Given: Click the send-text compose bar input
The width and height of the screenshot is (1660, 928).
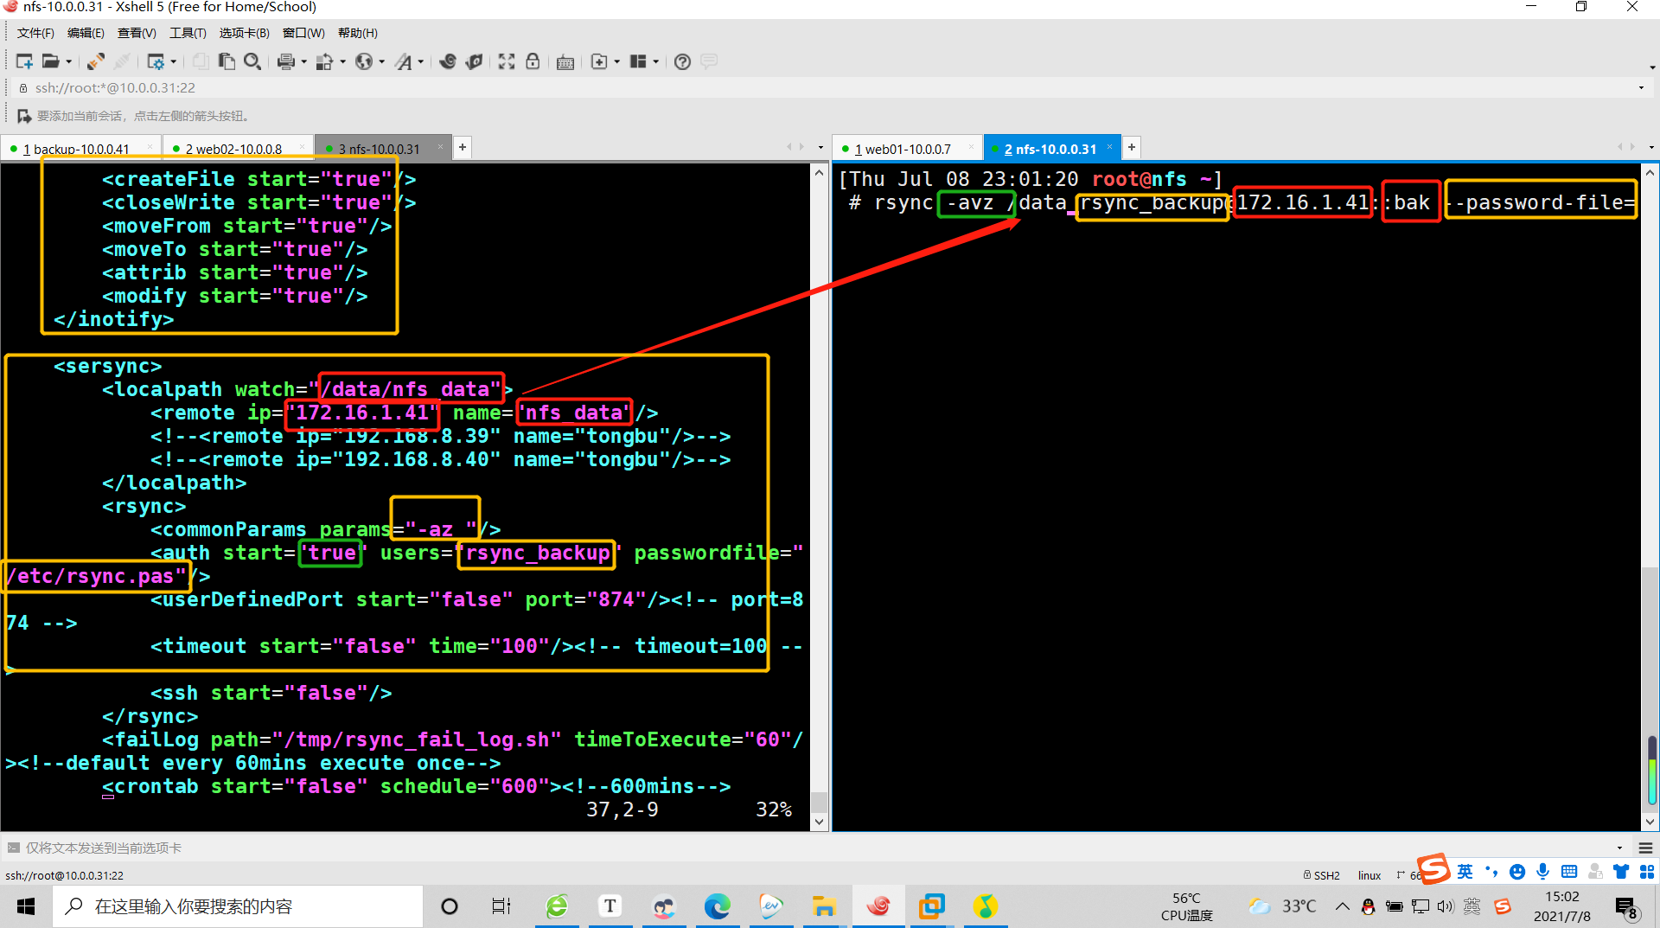Looking at the screenshot, I should pyautogui.click(x=813, y=848).
